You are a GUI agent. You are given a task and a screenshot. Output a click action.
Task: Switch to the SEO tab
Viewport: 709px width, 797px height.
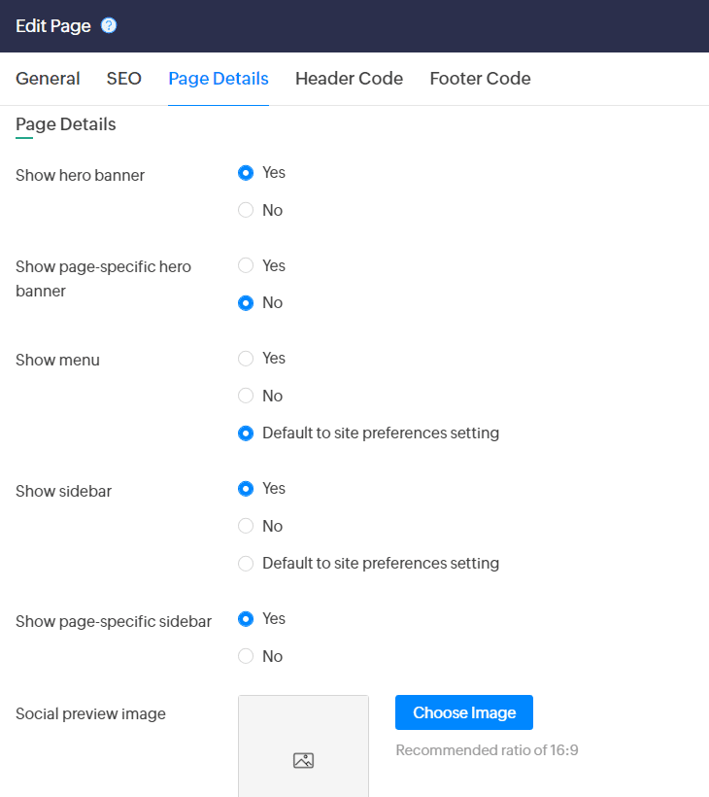click(124, 79)
